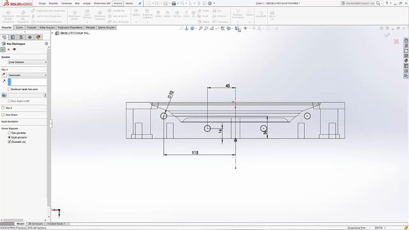Switch to the PropertyManager tab icon
This screenshot has height=230, width=409.
(x=13, y=37)
